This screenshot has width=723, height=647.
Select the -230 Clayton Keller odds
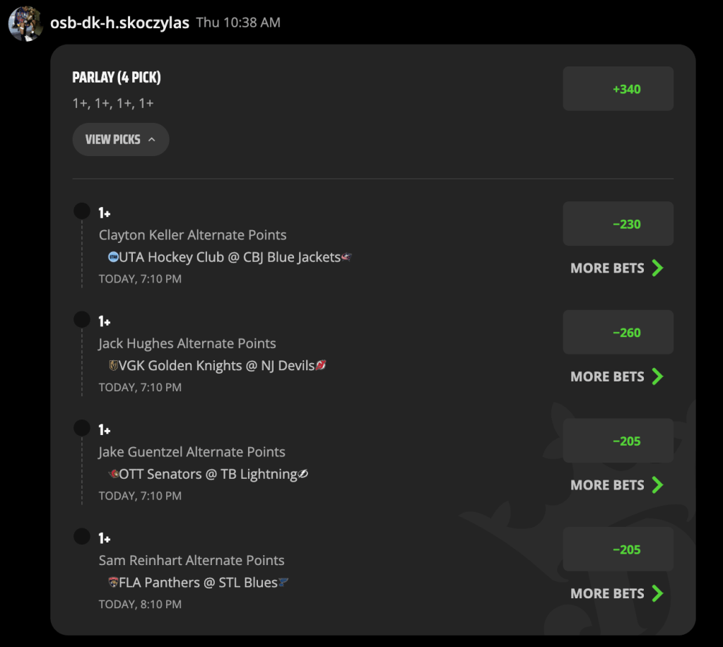click(618, 224)
